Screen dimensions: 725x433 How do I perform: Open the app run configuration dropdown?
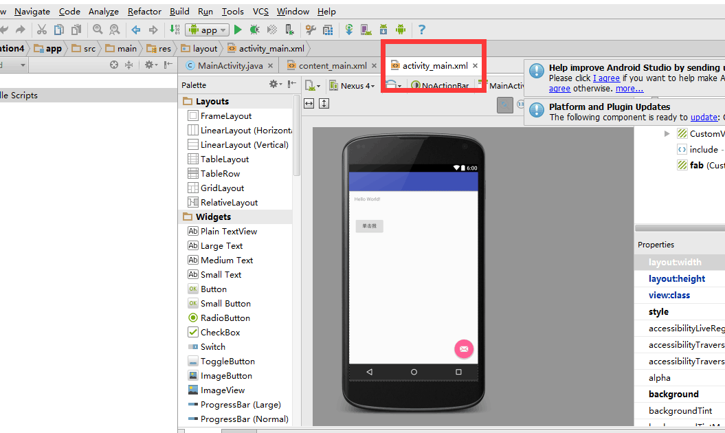click(x=208, y=30)
